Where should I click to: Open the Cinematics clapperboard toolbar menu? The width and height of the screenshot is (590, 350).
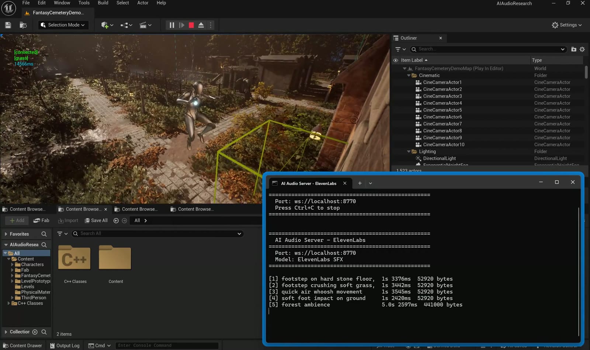(x=145, y=25)
